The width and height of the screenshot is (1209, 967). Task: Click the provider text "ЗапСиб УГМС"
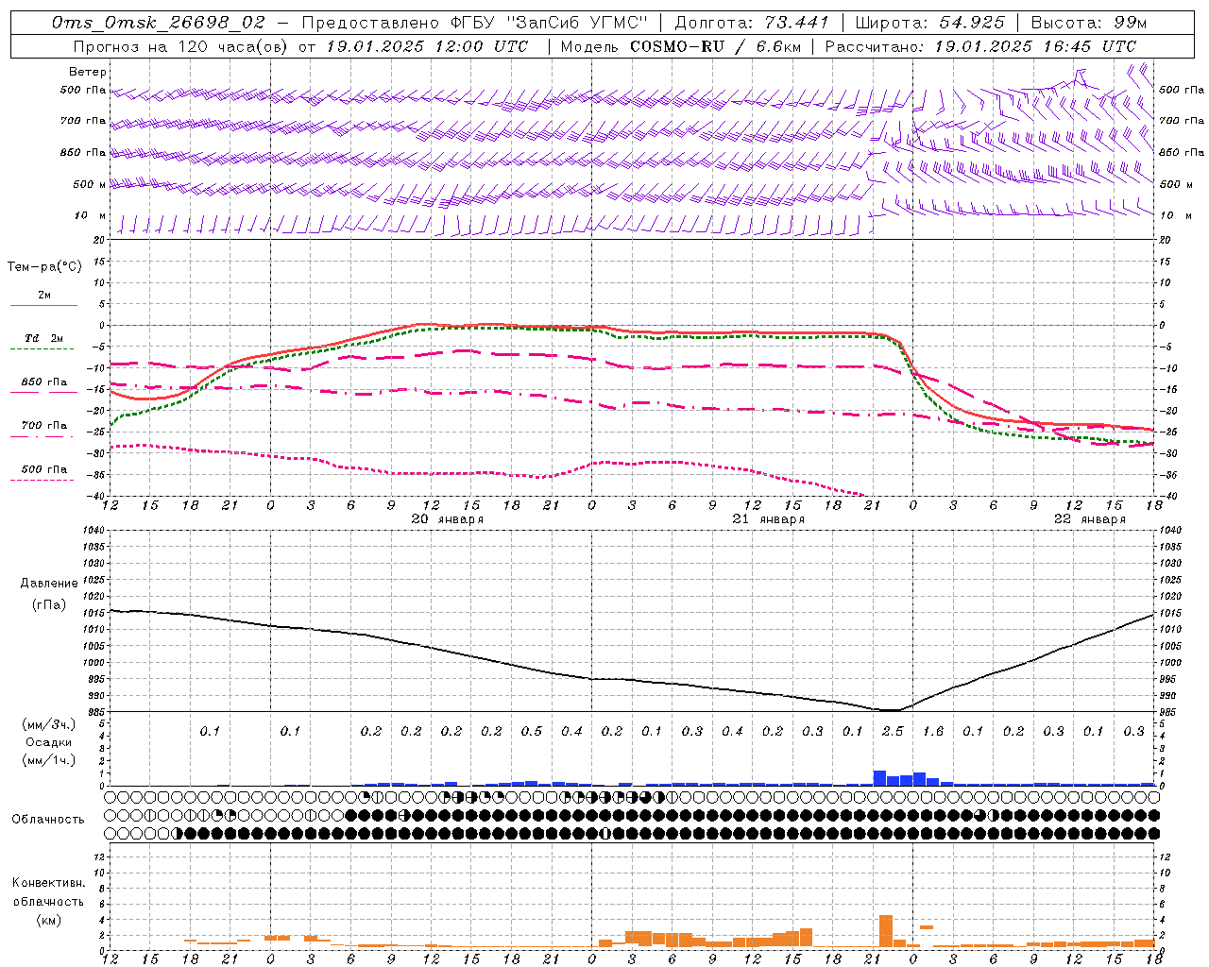(577, 23)
